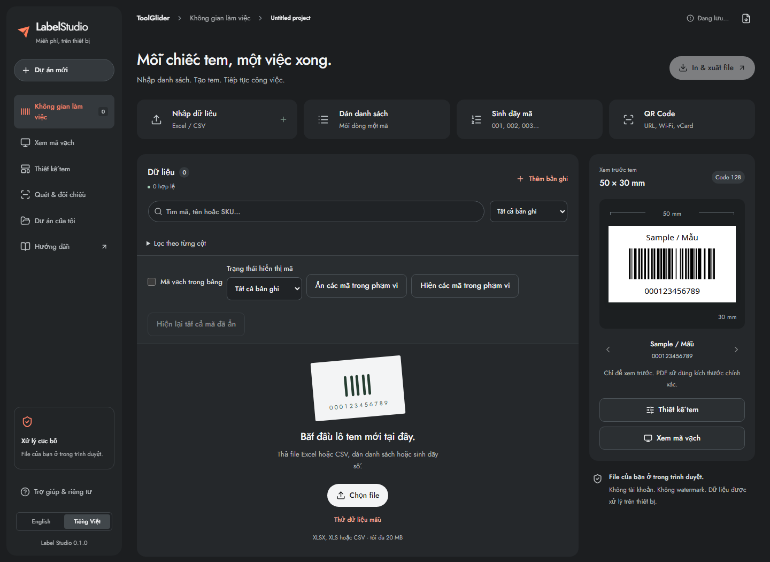The height and width of the screenshot is (562, 770).
Task: Switch language to Tiếng Việt
Action: coord(87,522)
